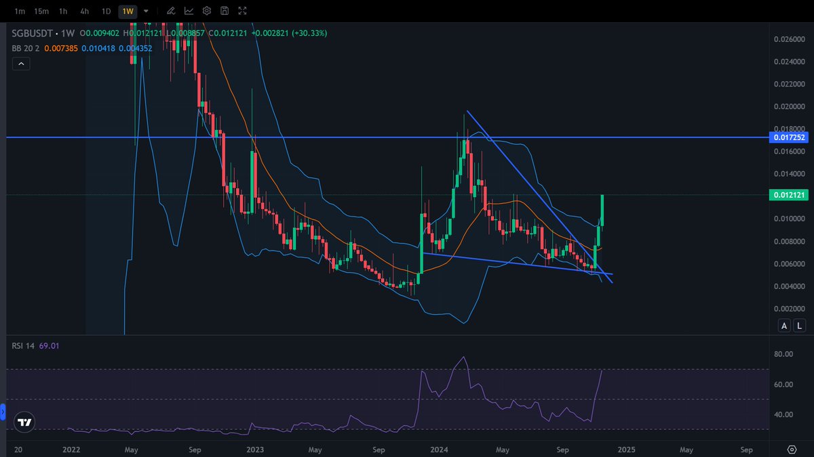Click the save chart floppy-disk icon
This screenshot has height=457, width=814.
coord(225,11)
